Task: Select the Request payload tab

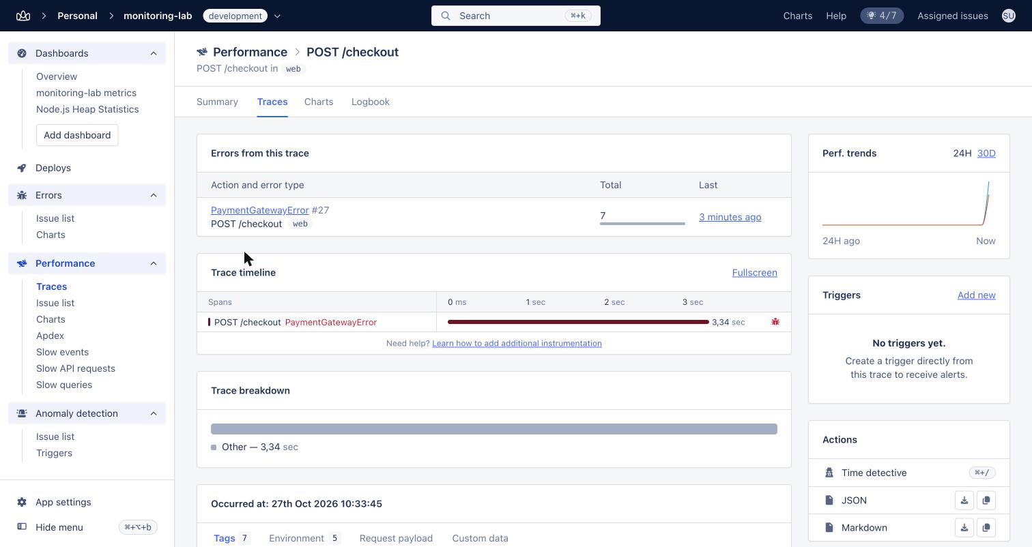Action: [396, 538]
